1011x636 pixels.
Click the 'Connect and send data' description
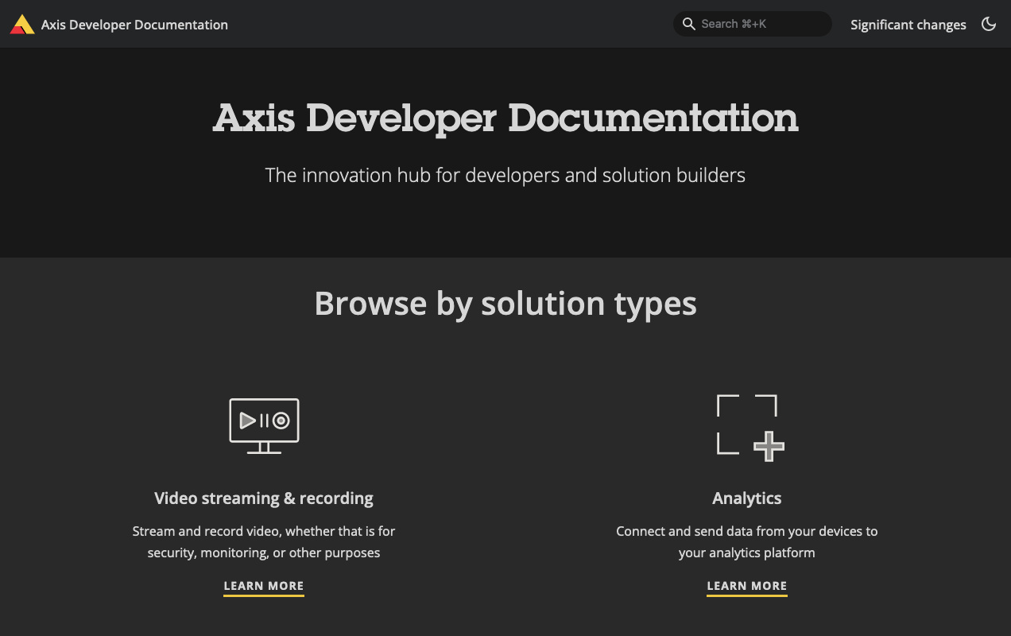(x=747, y=541)
